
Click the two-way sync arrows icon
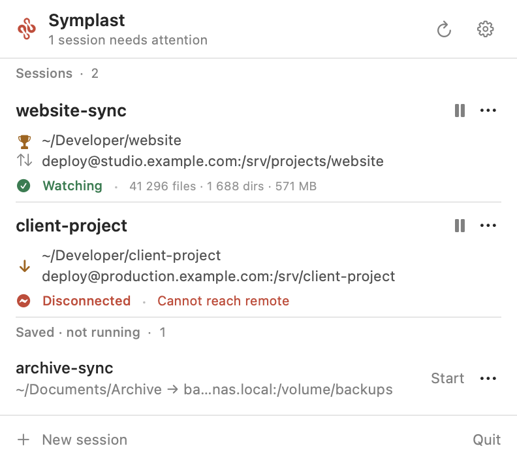pos(24,160)
